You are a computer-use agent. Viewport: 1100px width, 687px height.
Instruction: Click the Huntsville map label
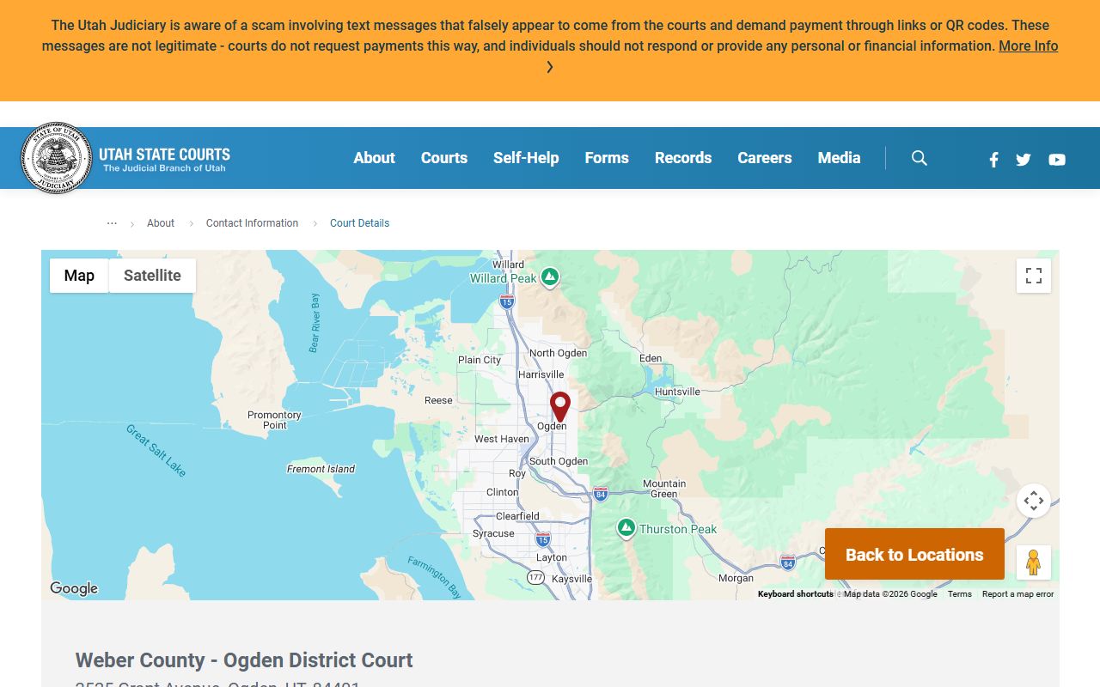coord(677,392)
